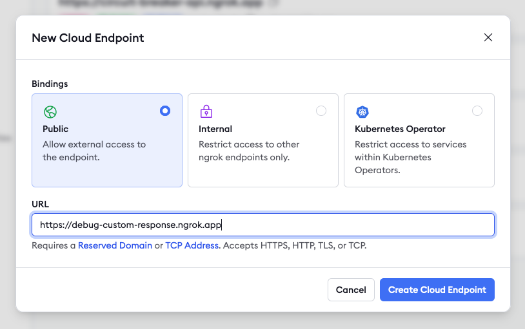Click the blue Kubernetes helm icon
525x329 pixels.
point(362,112)
